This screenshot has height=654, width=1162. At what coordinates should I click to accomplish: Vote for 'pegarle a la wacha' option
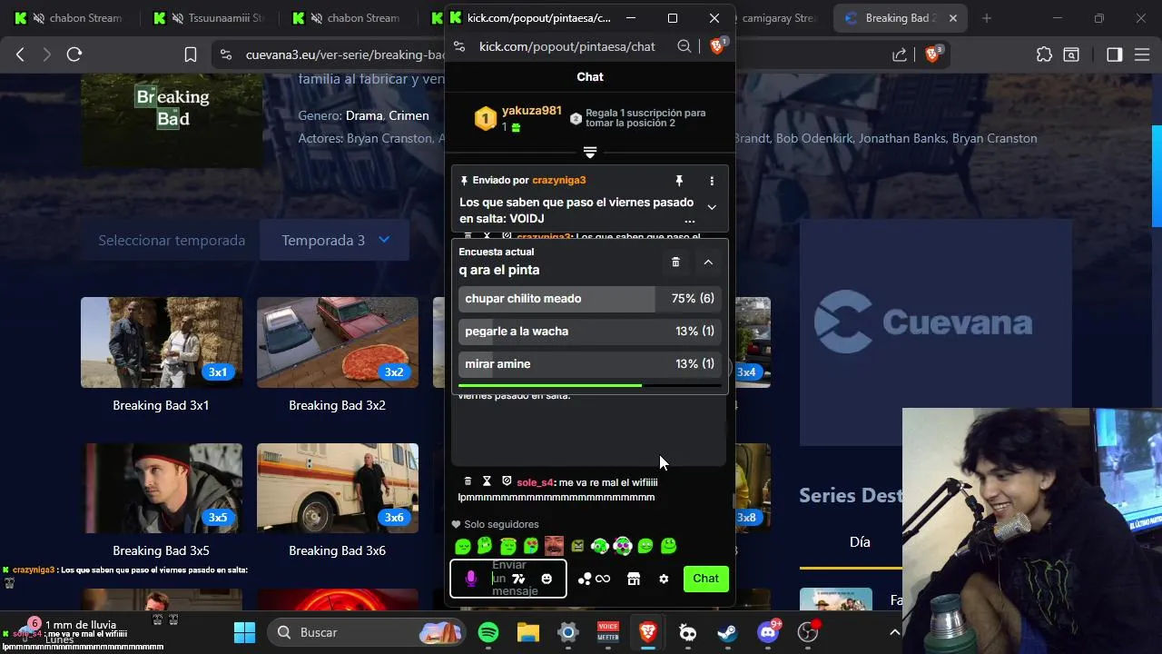[x=589, y=332]
